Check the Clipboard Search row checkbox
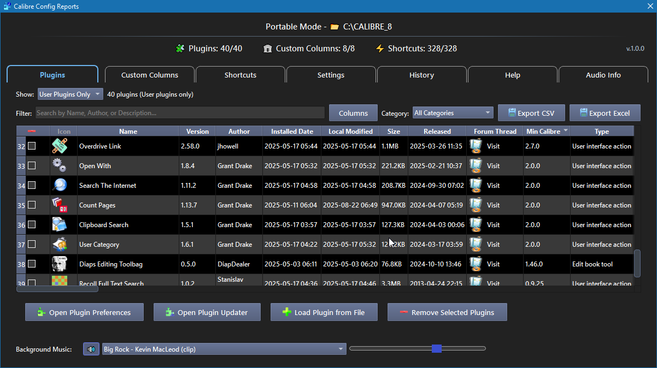The height and width of the screenshot is (368, 657). pos(32,224)
